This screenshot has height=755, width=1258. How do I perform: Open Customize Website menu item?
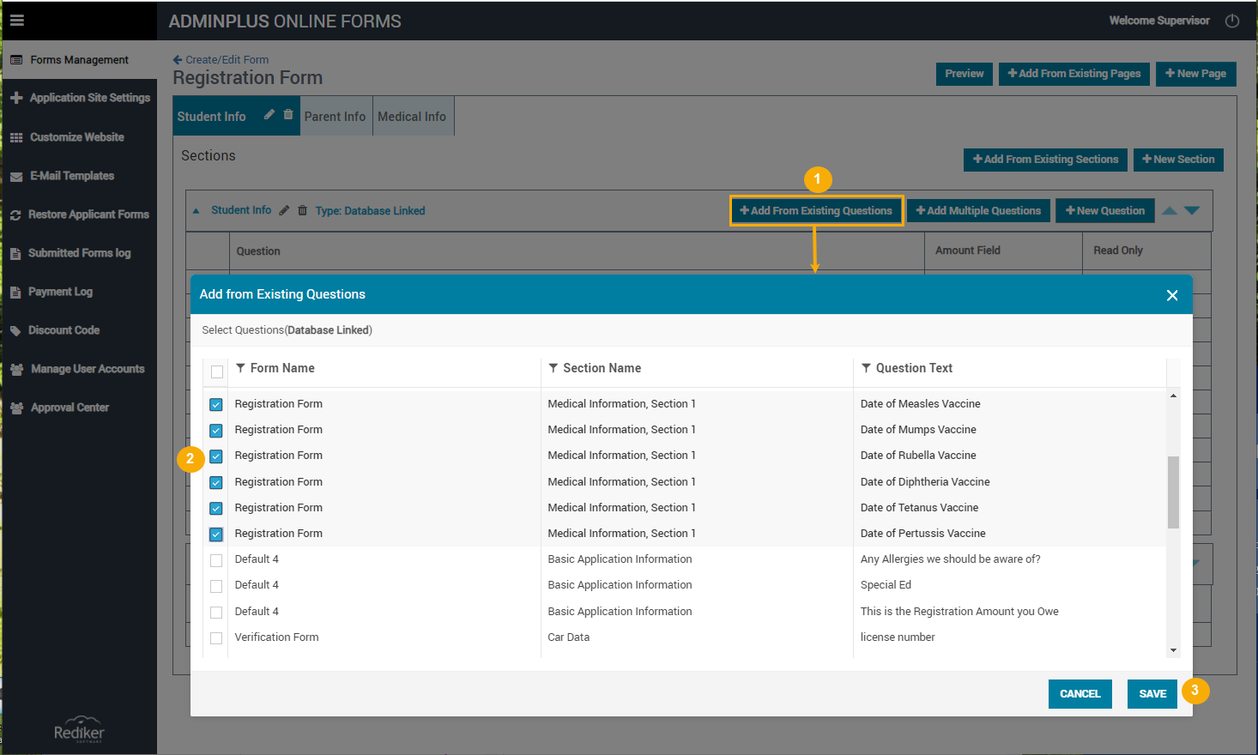pyautogui.click(x=76, y=137)
